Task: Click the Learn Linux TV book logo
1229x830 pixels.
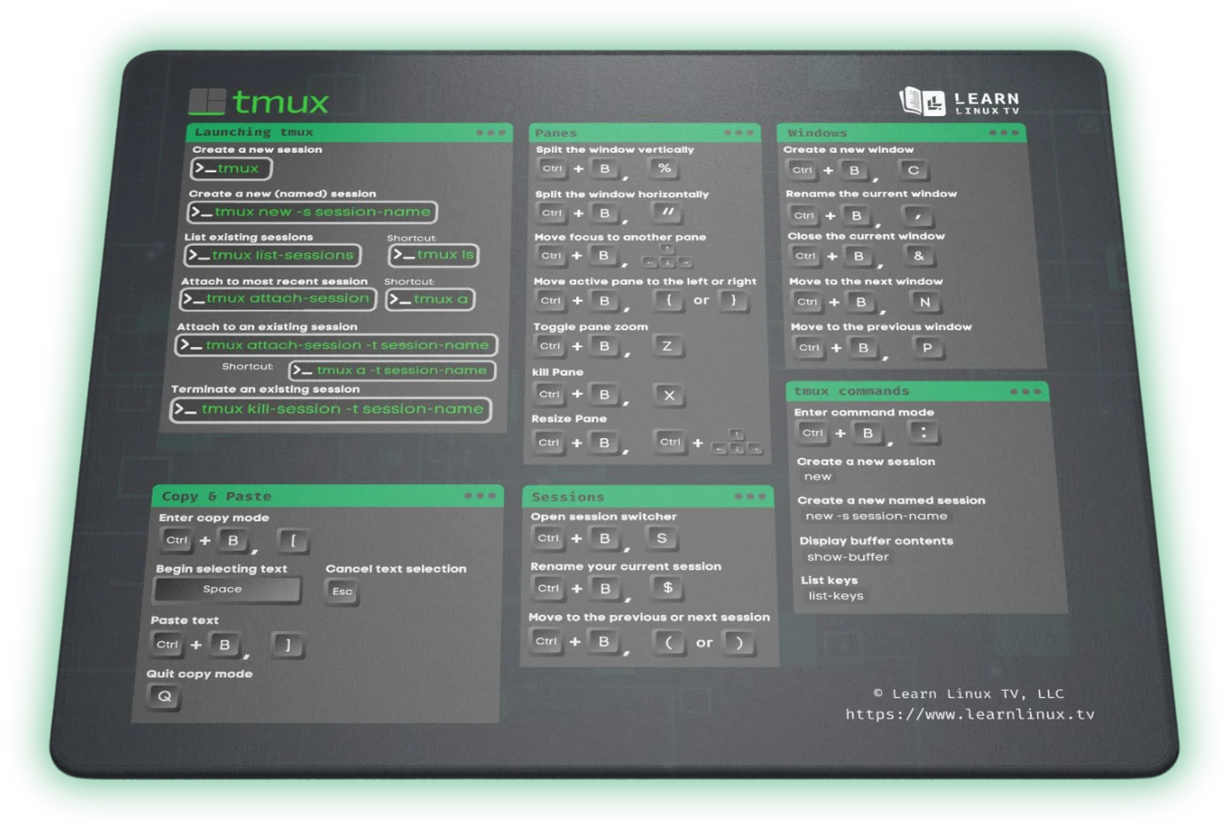Action: click(x=922, y=102)
